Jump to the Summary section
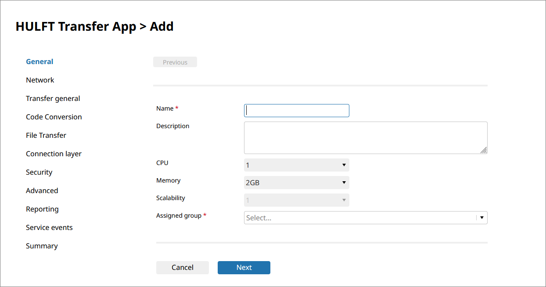Image resolution: width=546 pixels, height=287 pixels. pyautogui.click(x=42, y=246)
